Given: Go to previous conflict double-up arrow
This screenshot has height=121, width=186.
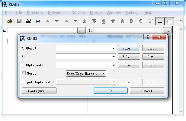Looking at the screenshot, I should (85, 21).
